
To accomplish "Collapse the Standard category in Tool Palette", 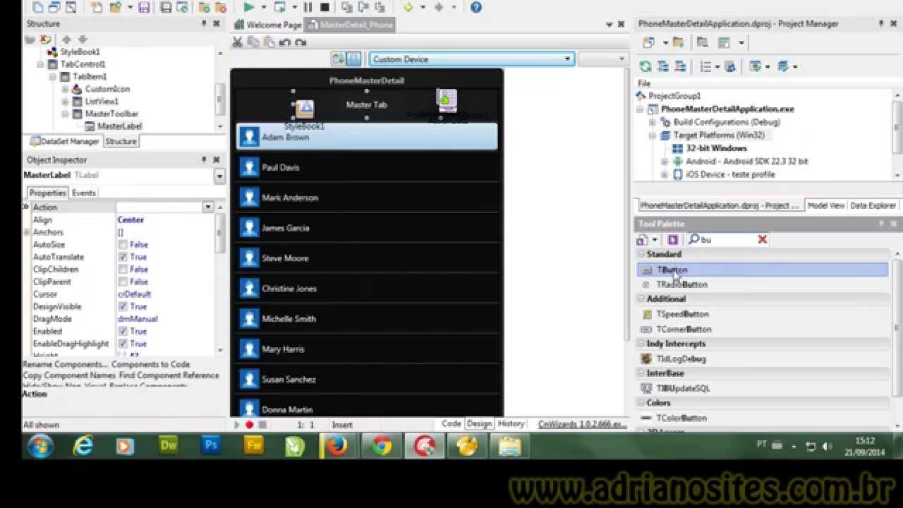I will click(x=641, y=254).
